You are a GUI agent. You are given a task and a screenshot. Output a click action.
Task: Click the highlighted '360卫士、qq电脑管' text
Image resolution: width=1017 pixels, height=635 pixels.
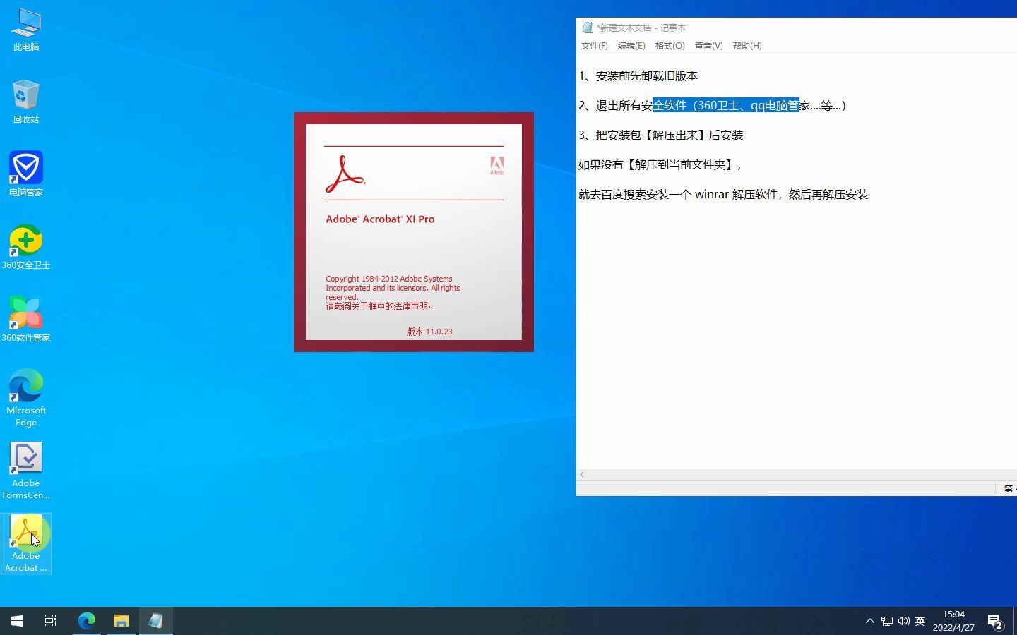(x=749, y=105)
